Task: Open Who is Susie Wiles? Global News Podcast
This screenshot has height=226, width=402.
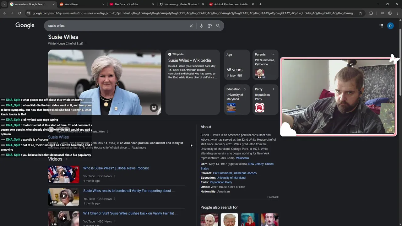Action: coord(116,168)
